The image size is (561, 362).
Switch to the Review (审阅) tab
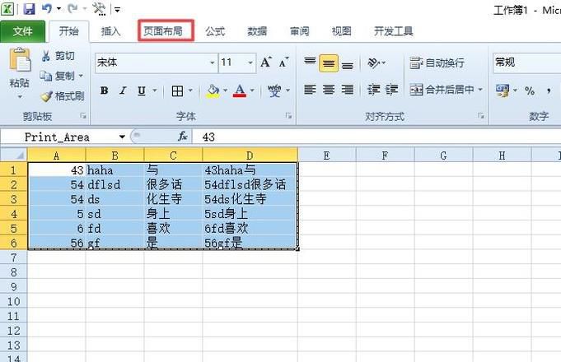tap(300, 31)
